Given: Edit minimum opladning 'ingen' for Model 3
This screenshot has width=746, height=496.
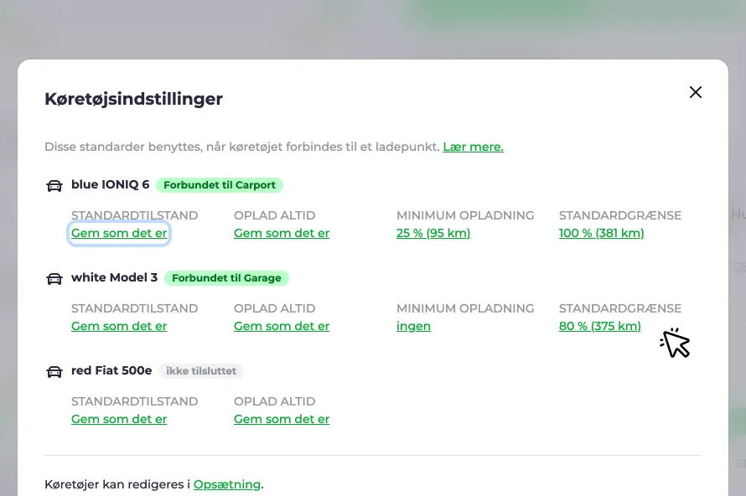Looking at the screenshot, I should 413,326.
